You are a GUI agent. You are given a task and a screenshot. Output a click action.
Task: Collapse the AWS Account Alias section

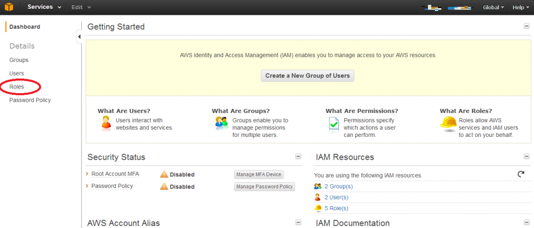pyautogui.click(x=298, y=223)
